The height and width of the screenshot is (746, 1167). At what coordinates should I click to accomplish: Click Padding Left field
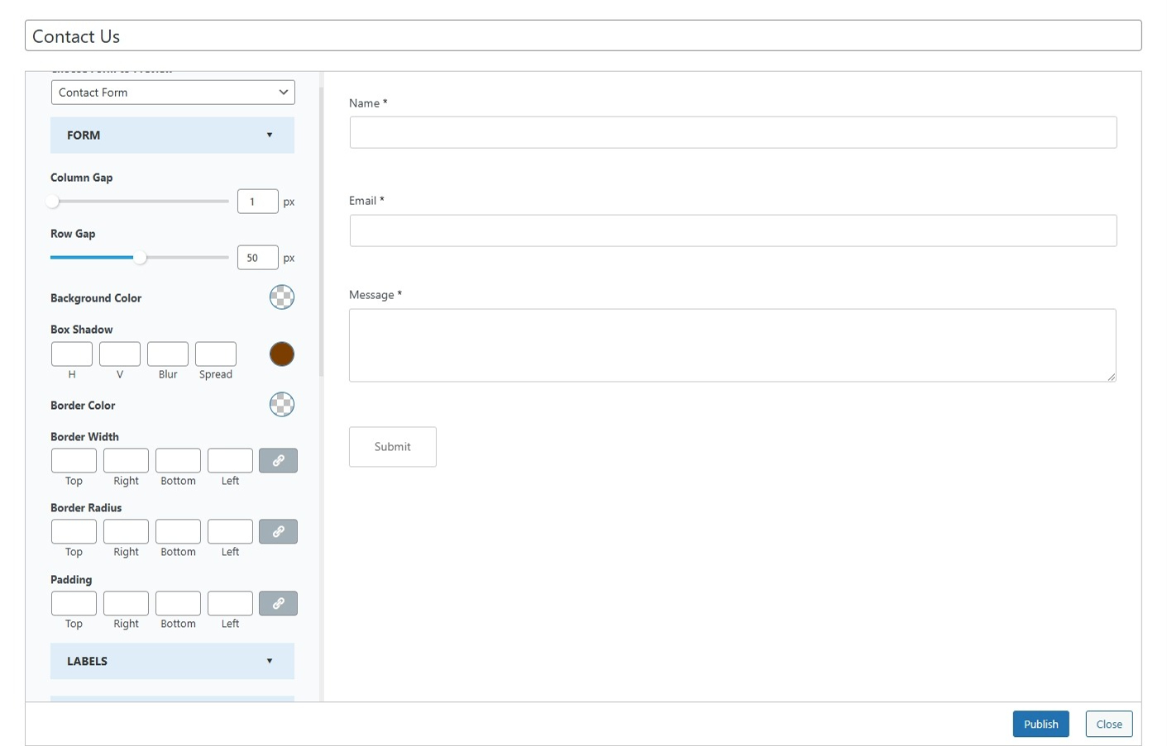(230, 604)
